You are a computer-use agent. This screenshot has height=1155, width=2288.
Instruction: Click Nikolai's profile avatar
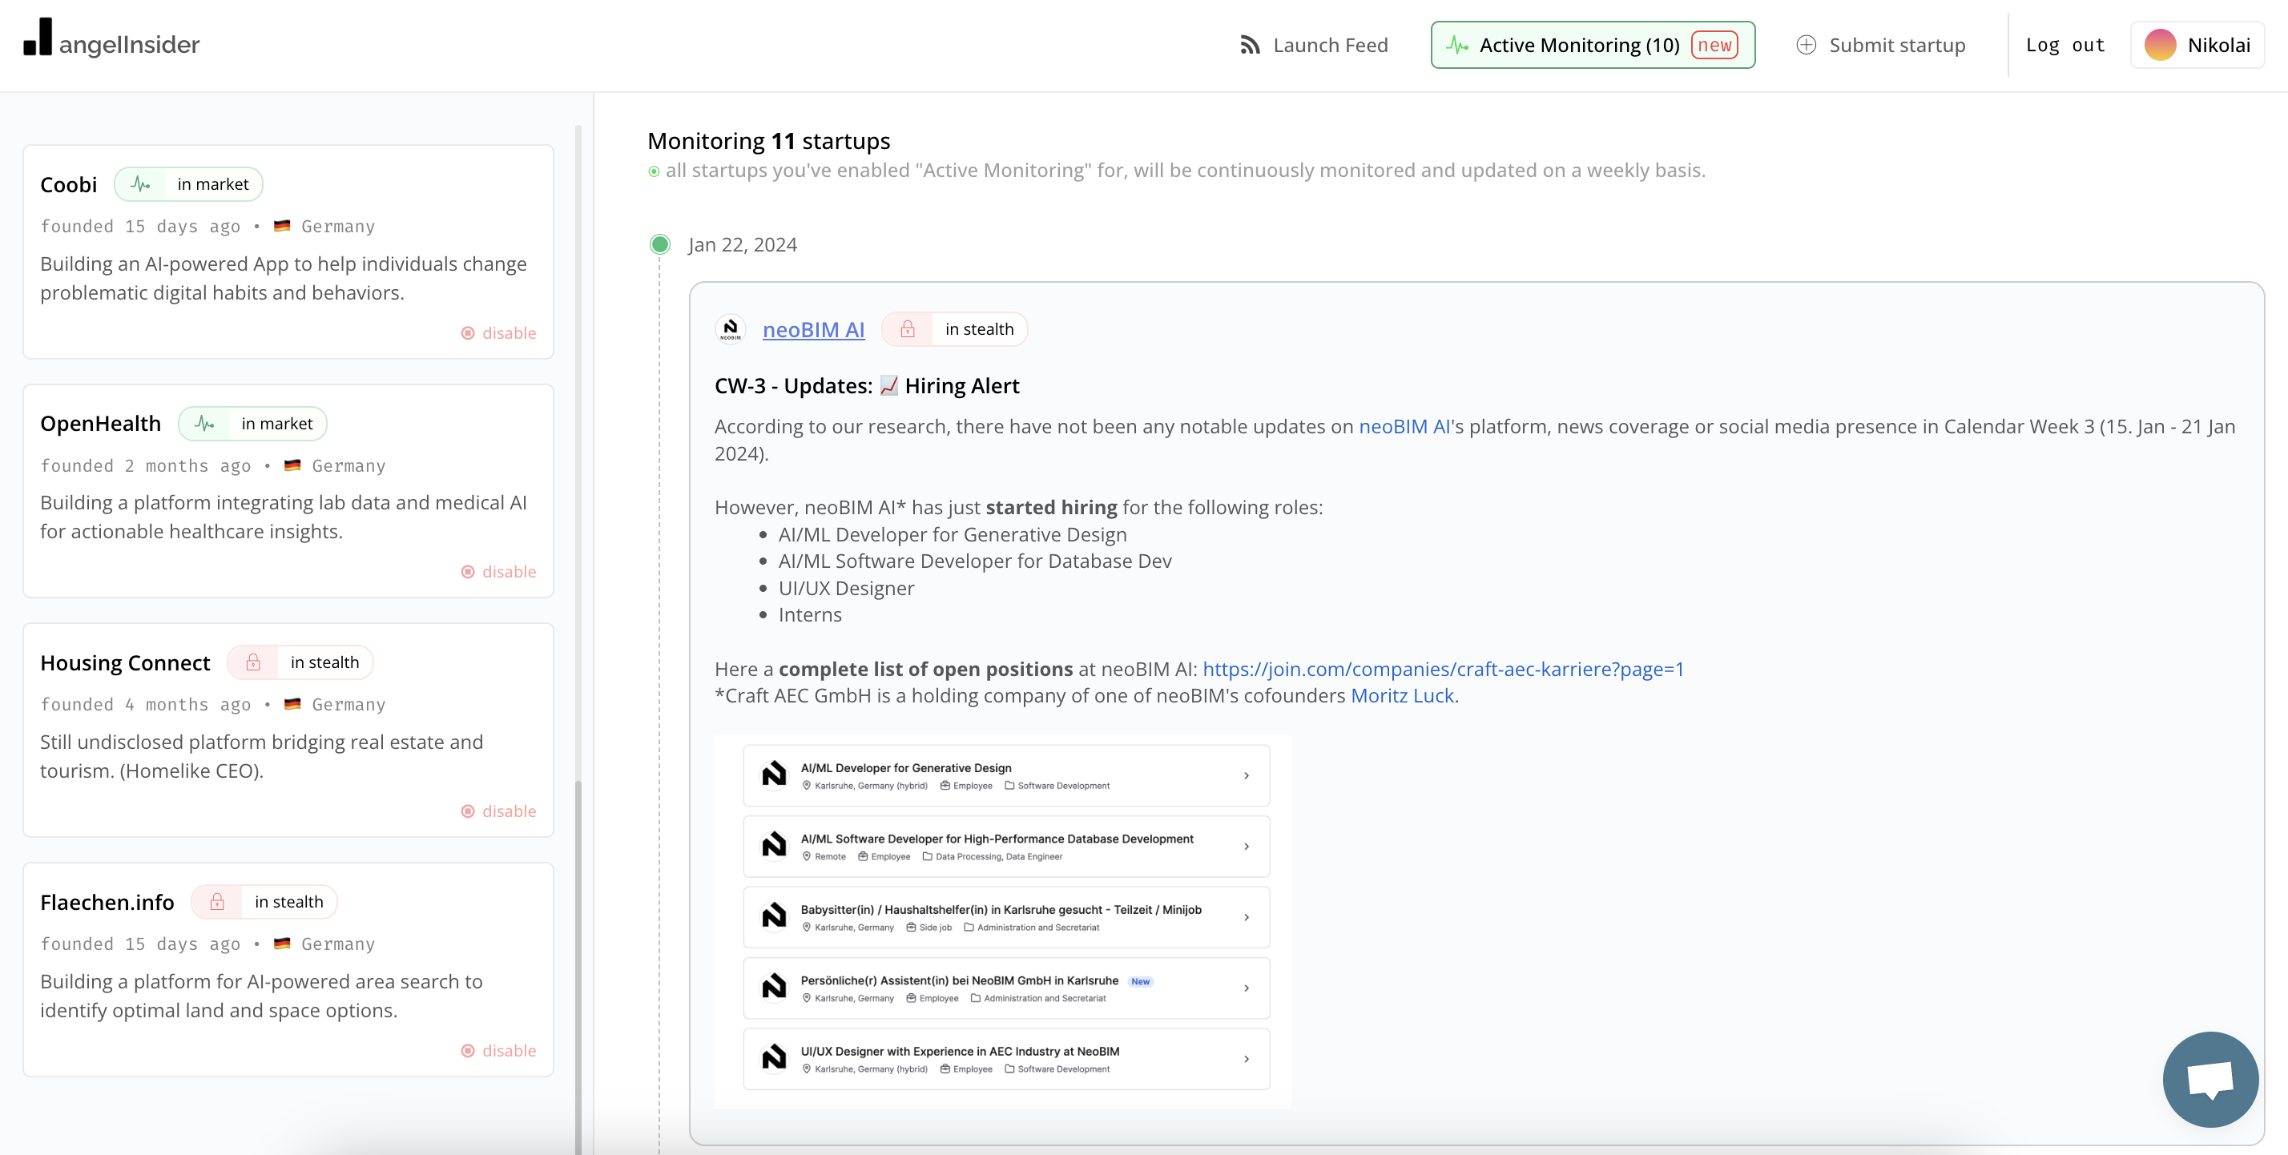point(2159,46)
